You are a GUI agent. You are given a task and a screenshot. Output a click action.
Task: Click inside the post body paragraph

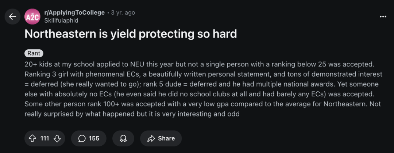pyautogui.click(x=203, y=89)
